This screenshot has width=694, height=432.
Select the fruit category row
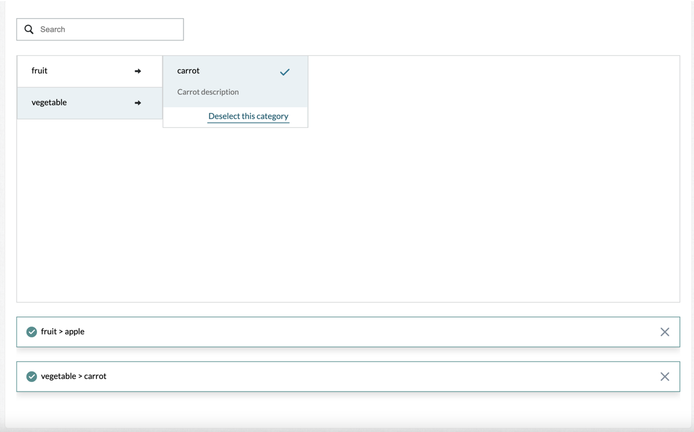point(90,71)
